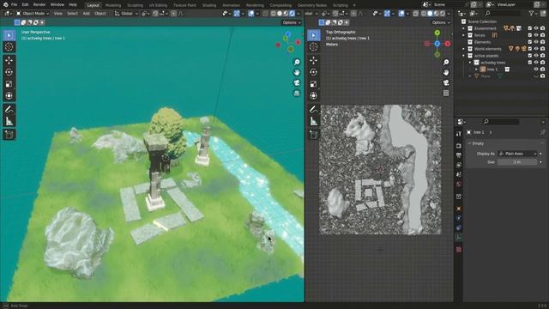Hide the forces collection in viewport
The height and width of the screenshot is (309, 549).
pos(536,35)
